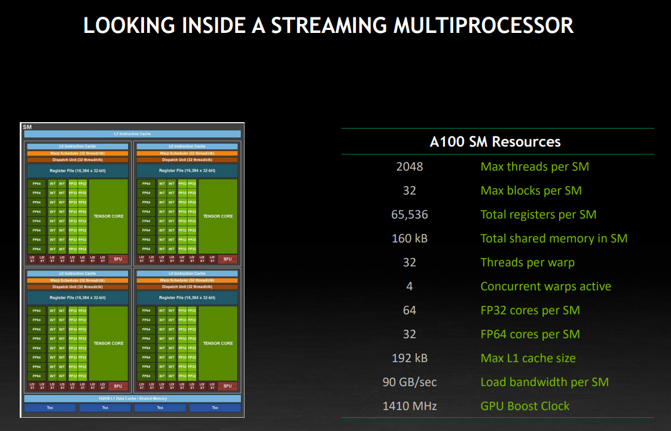Select the '192KB L1 Data Cache / Shared Memory' bar
The image size is (671, 431).
[132, 399]
